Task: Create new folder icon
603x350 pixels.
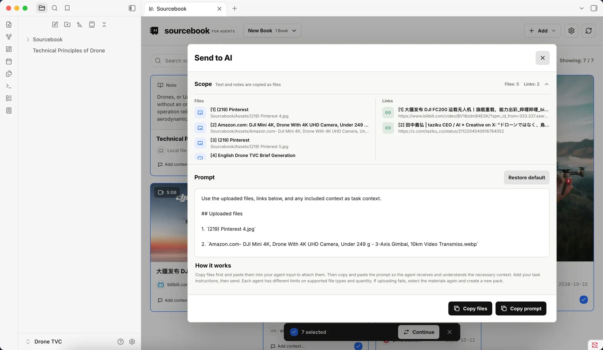Action: 67,25
